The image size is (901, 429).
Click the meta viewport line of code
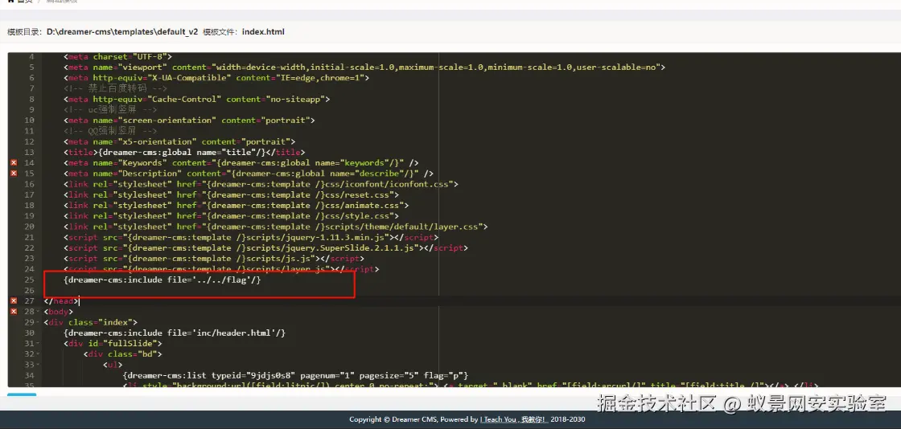point(364,67)
